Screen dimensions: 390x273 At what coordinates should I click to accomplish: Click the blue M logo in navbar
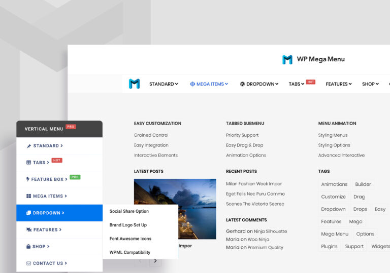134,84
